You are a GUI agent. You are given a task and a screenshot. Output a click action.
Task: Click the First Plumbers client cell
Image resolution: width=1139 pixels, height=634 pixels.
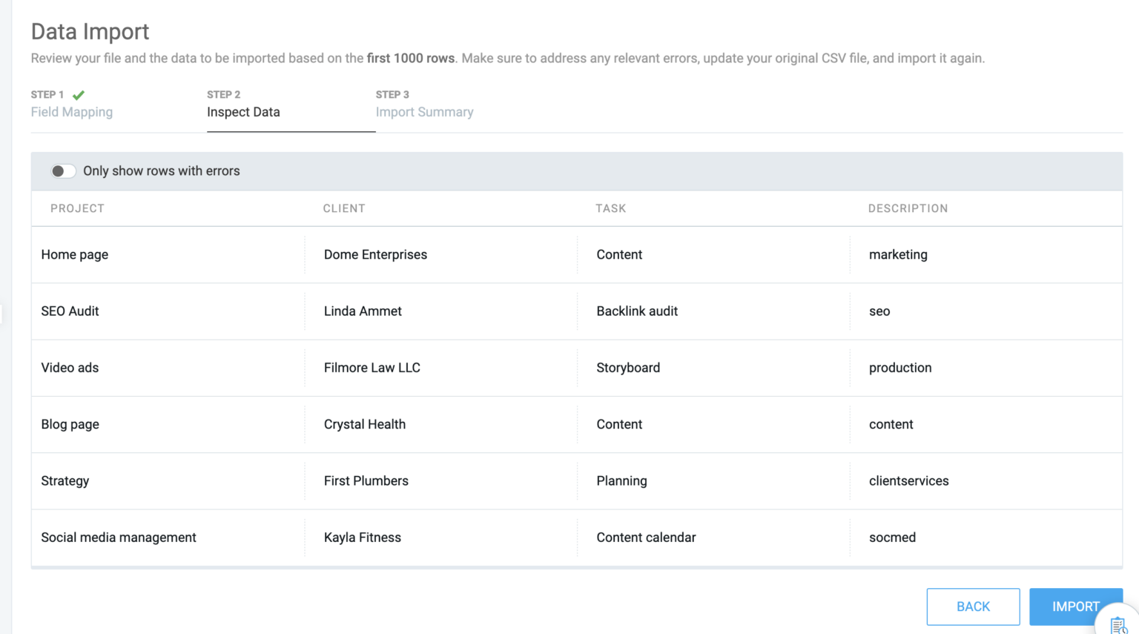coord(441,481)
